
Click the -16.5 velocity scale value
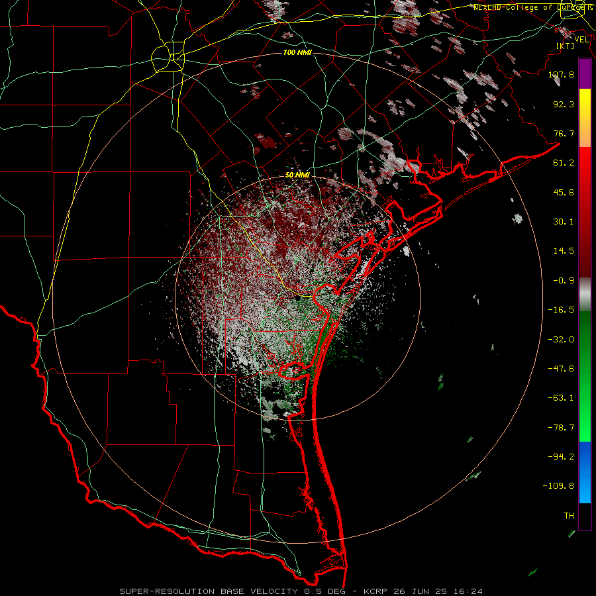tap(561, 310)
